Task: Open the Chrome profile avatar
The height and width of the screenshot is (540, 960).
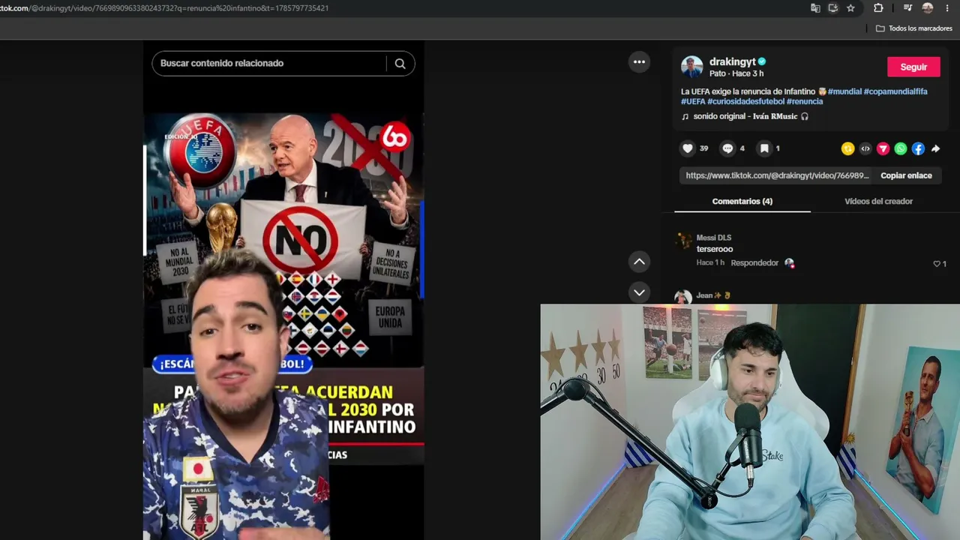Action: pyautogui.click(x=928, y=8)
